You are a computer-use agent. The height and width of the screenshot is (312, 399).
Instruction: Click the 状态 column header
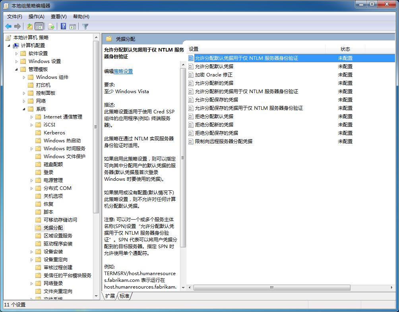pos(345,49)
